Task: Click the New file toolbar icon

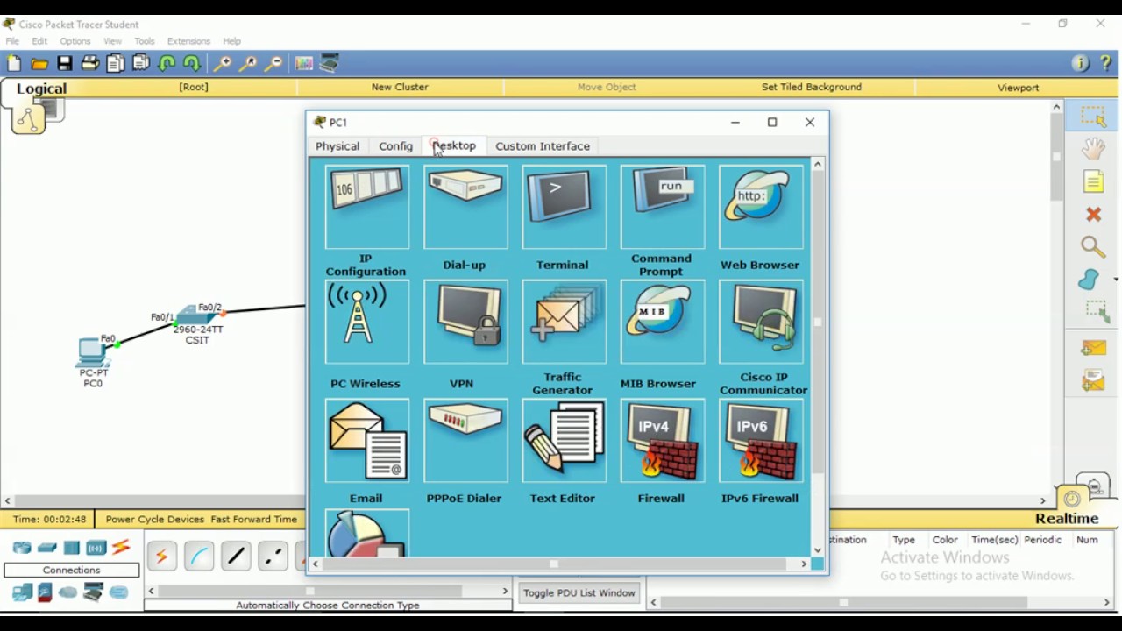Action: 14,63
